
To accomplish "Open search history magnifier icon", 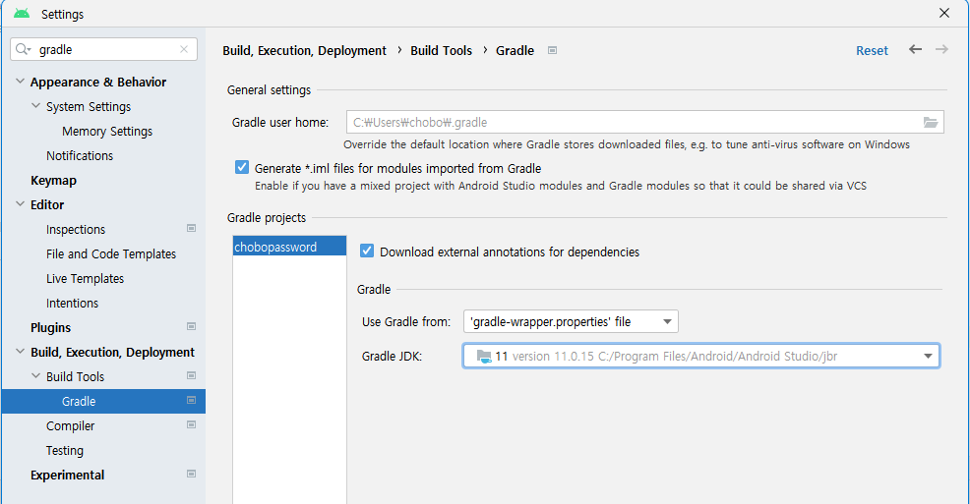I will [23, 49].
